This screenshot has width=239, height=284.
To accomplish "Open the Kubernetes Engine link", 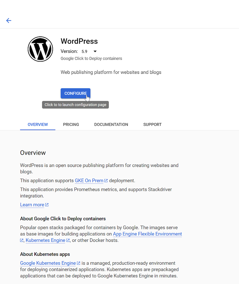I will [46, 240].
